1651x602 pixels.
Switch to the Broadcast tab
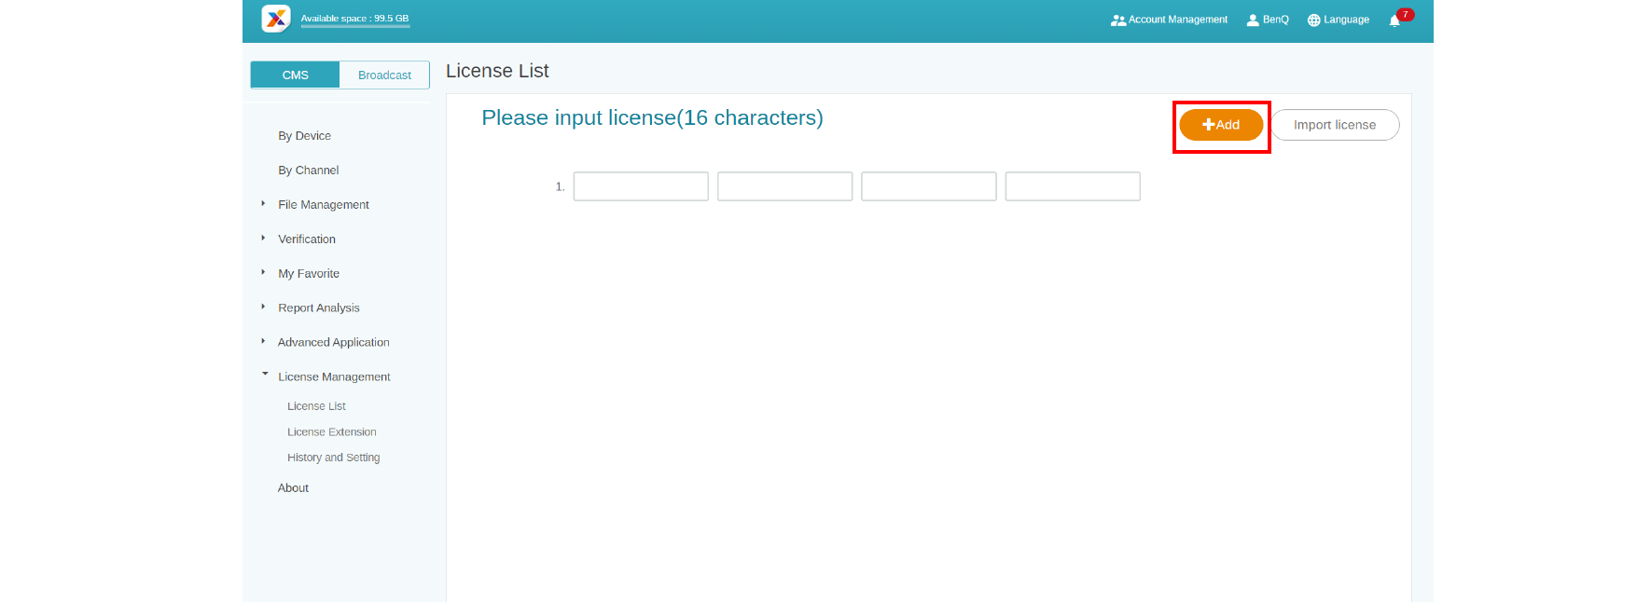384,75
